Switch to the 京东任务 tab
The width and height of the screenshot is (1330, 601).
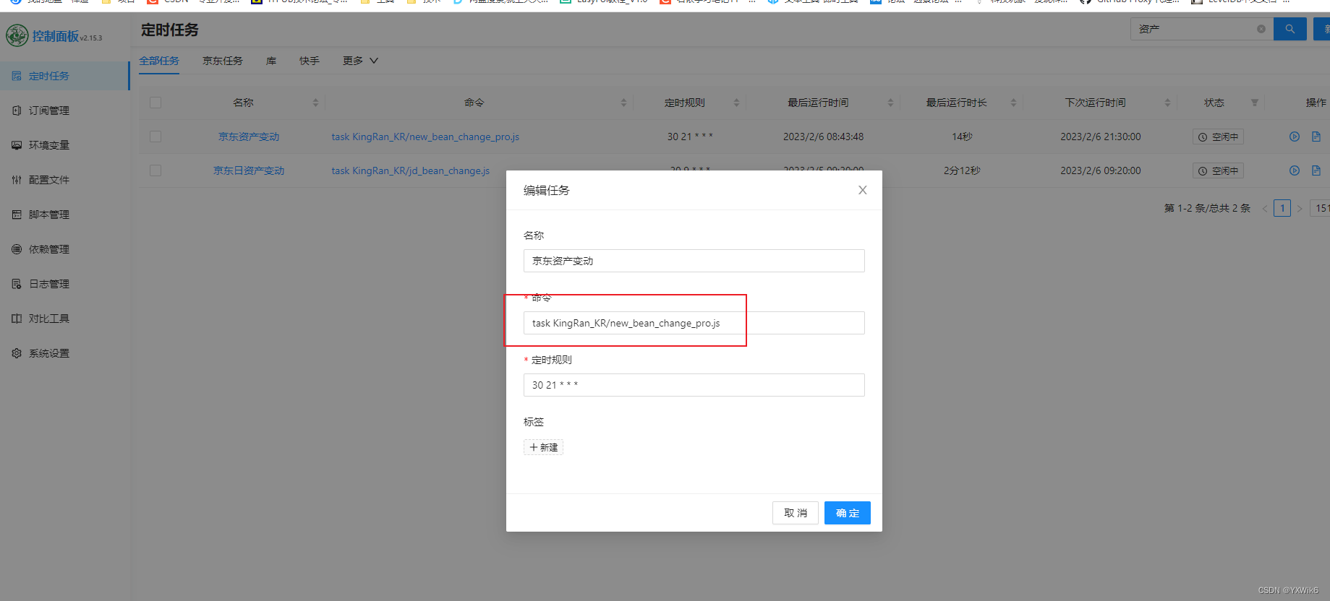point(223,61)
